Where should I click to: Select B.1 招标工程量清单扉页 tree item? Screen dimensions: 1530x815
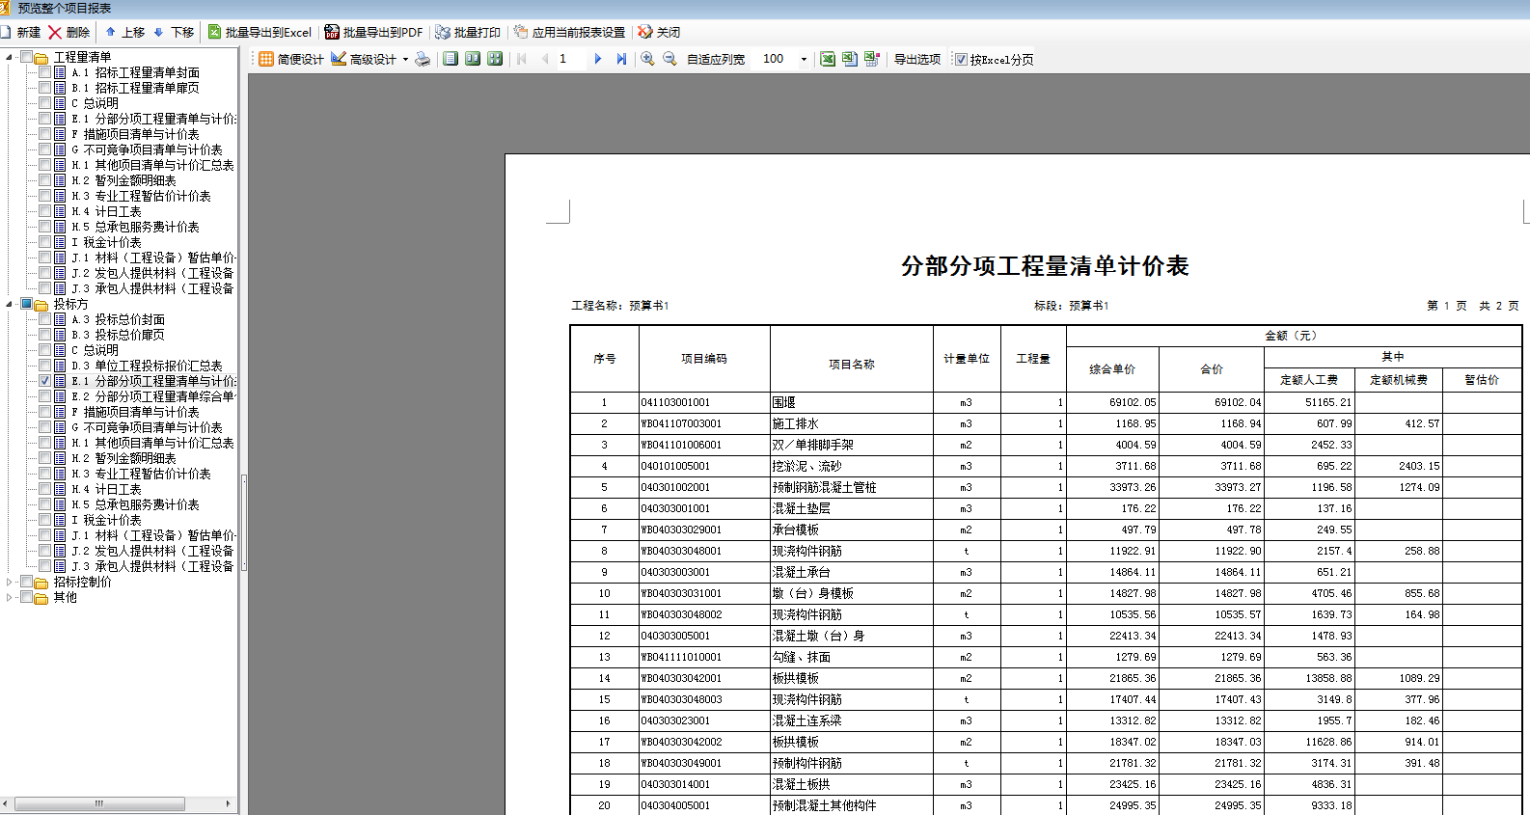tap(135, 88)
